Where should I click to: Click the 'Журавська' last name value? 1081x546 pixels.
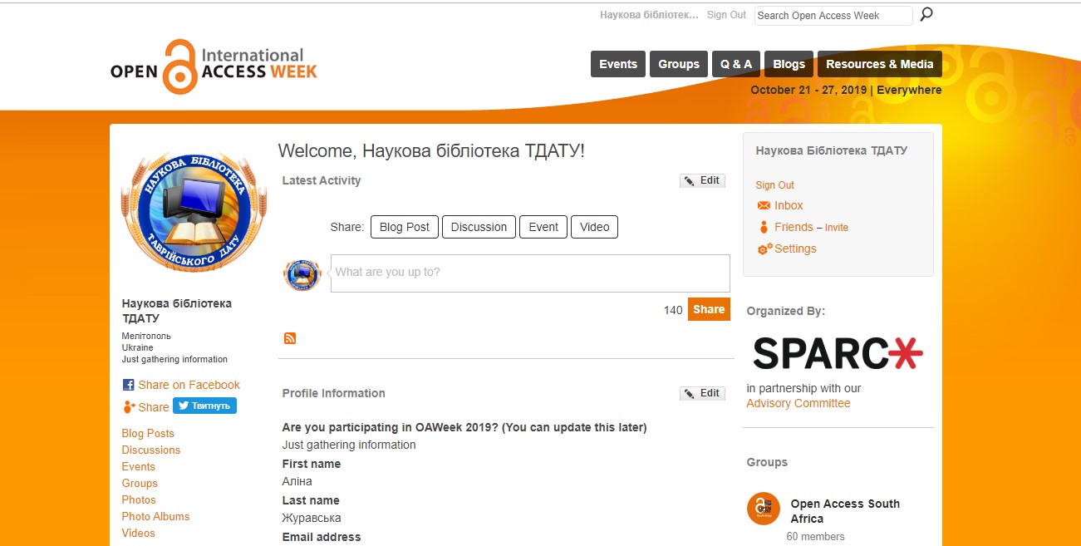tap(312, 518)
